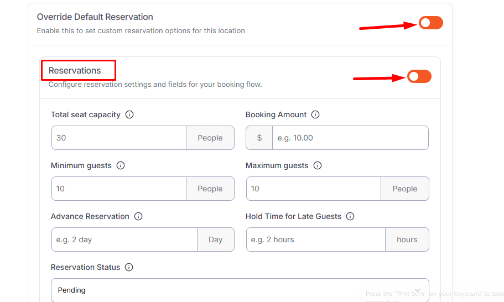Screen dimensions: 504x302
Task: Click the Total seat capacity input field
Action: [x=118, y=138]
